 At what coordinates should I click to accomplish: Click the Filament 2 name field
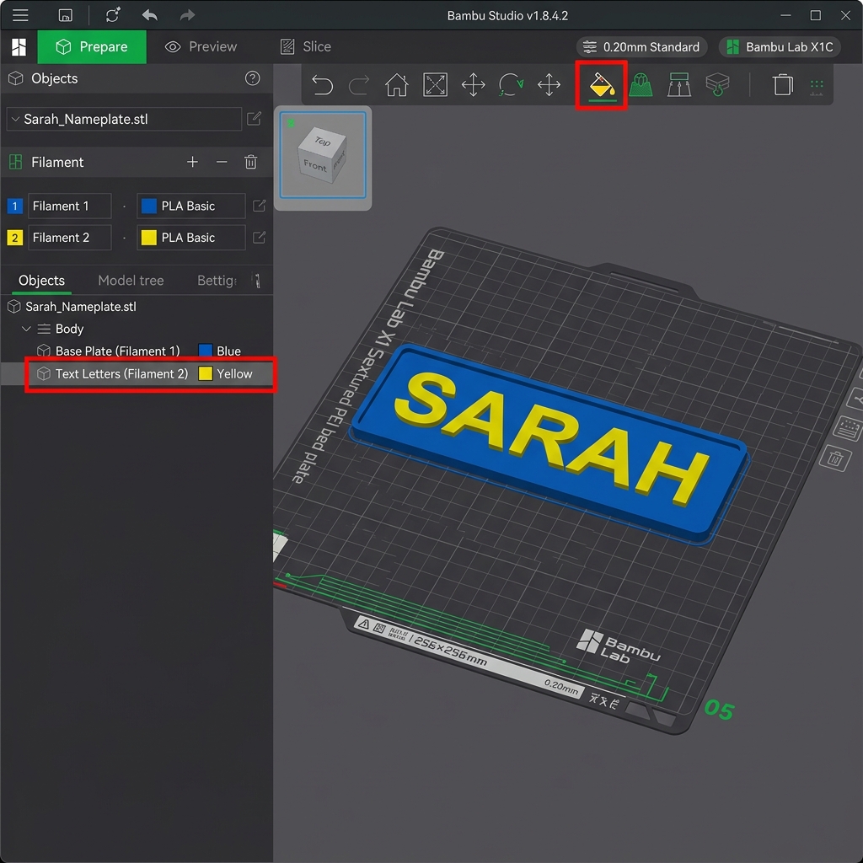click(x=70, y=237)
